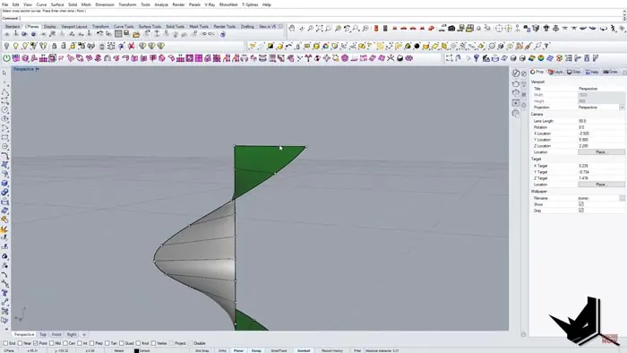
Task: Click the gray padlock lock icon
Action: coord(54,46)
